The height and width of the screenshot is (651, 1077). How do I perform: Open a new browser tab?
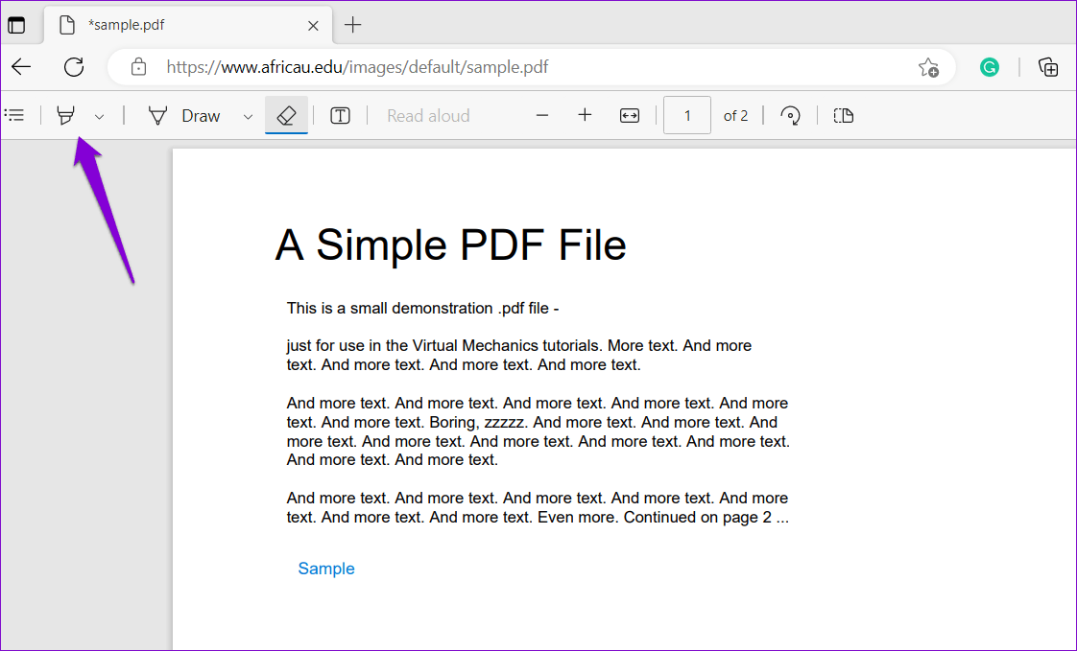click(x=352, y=25)
